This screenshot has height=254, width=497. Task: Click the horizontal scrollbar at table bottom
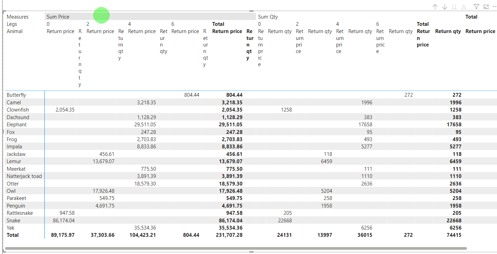coord(236,248)
